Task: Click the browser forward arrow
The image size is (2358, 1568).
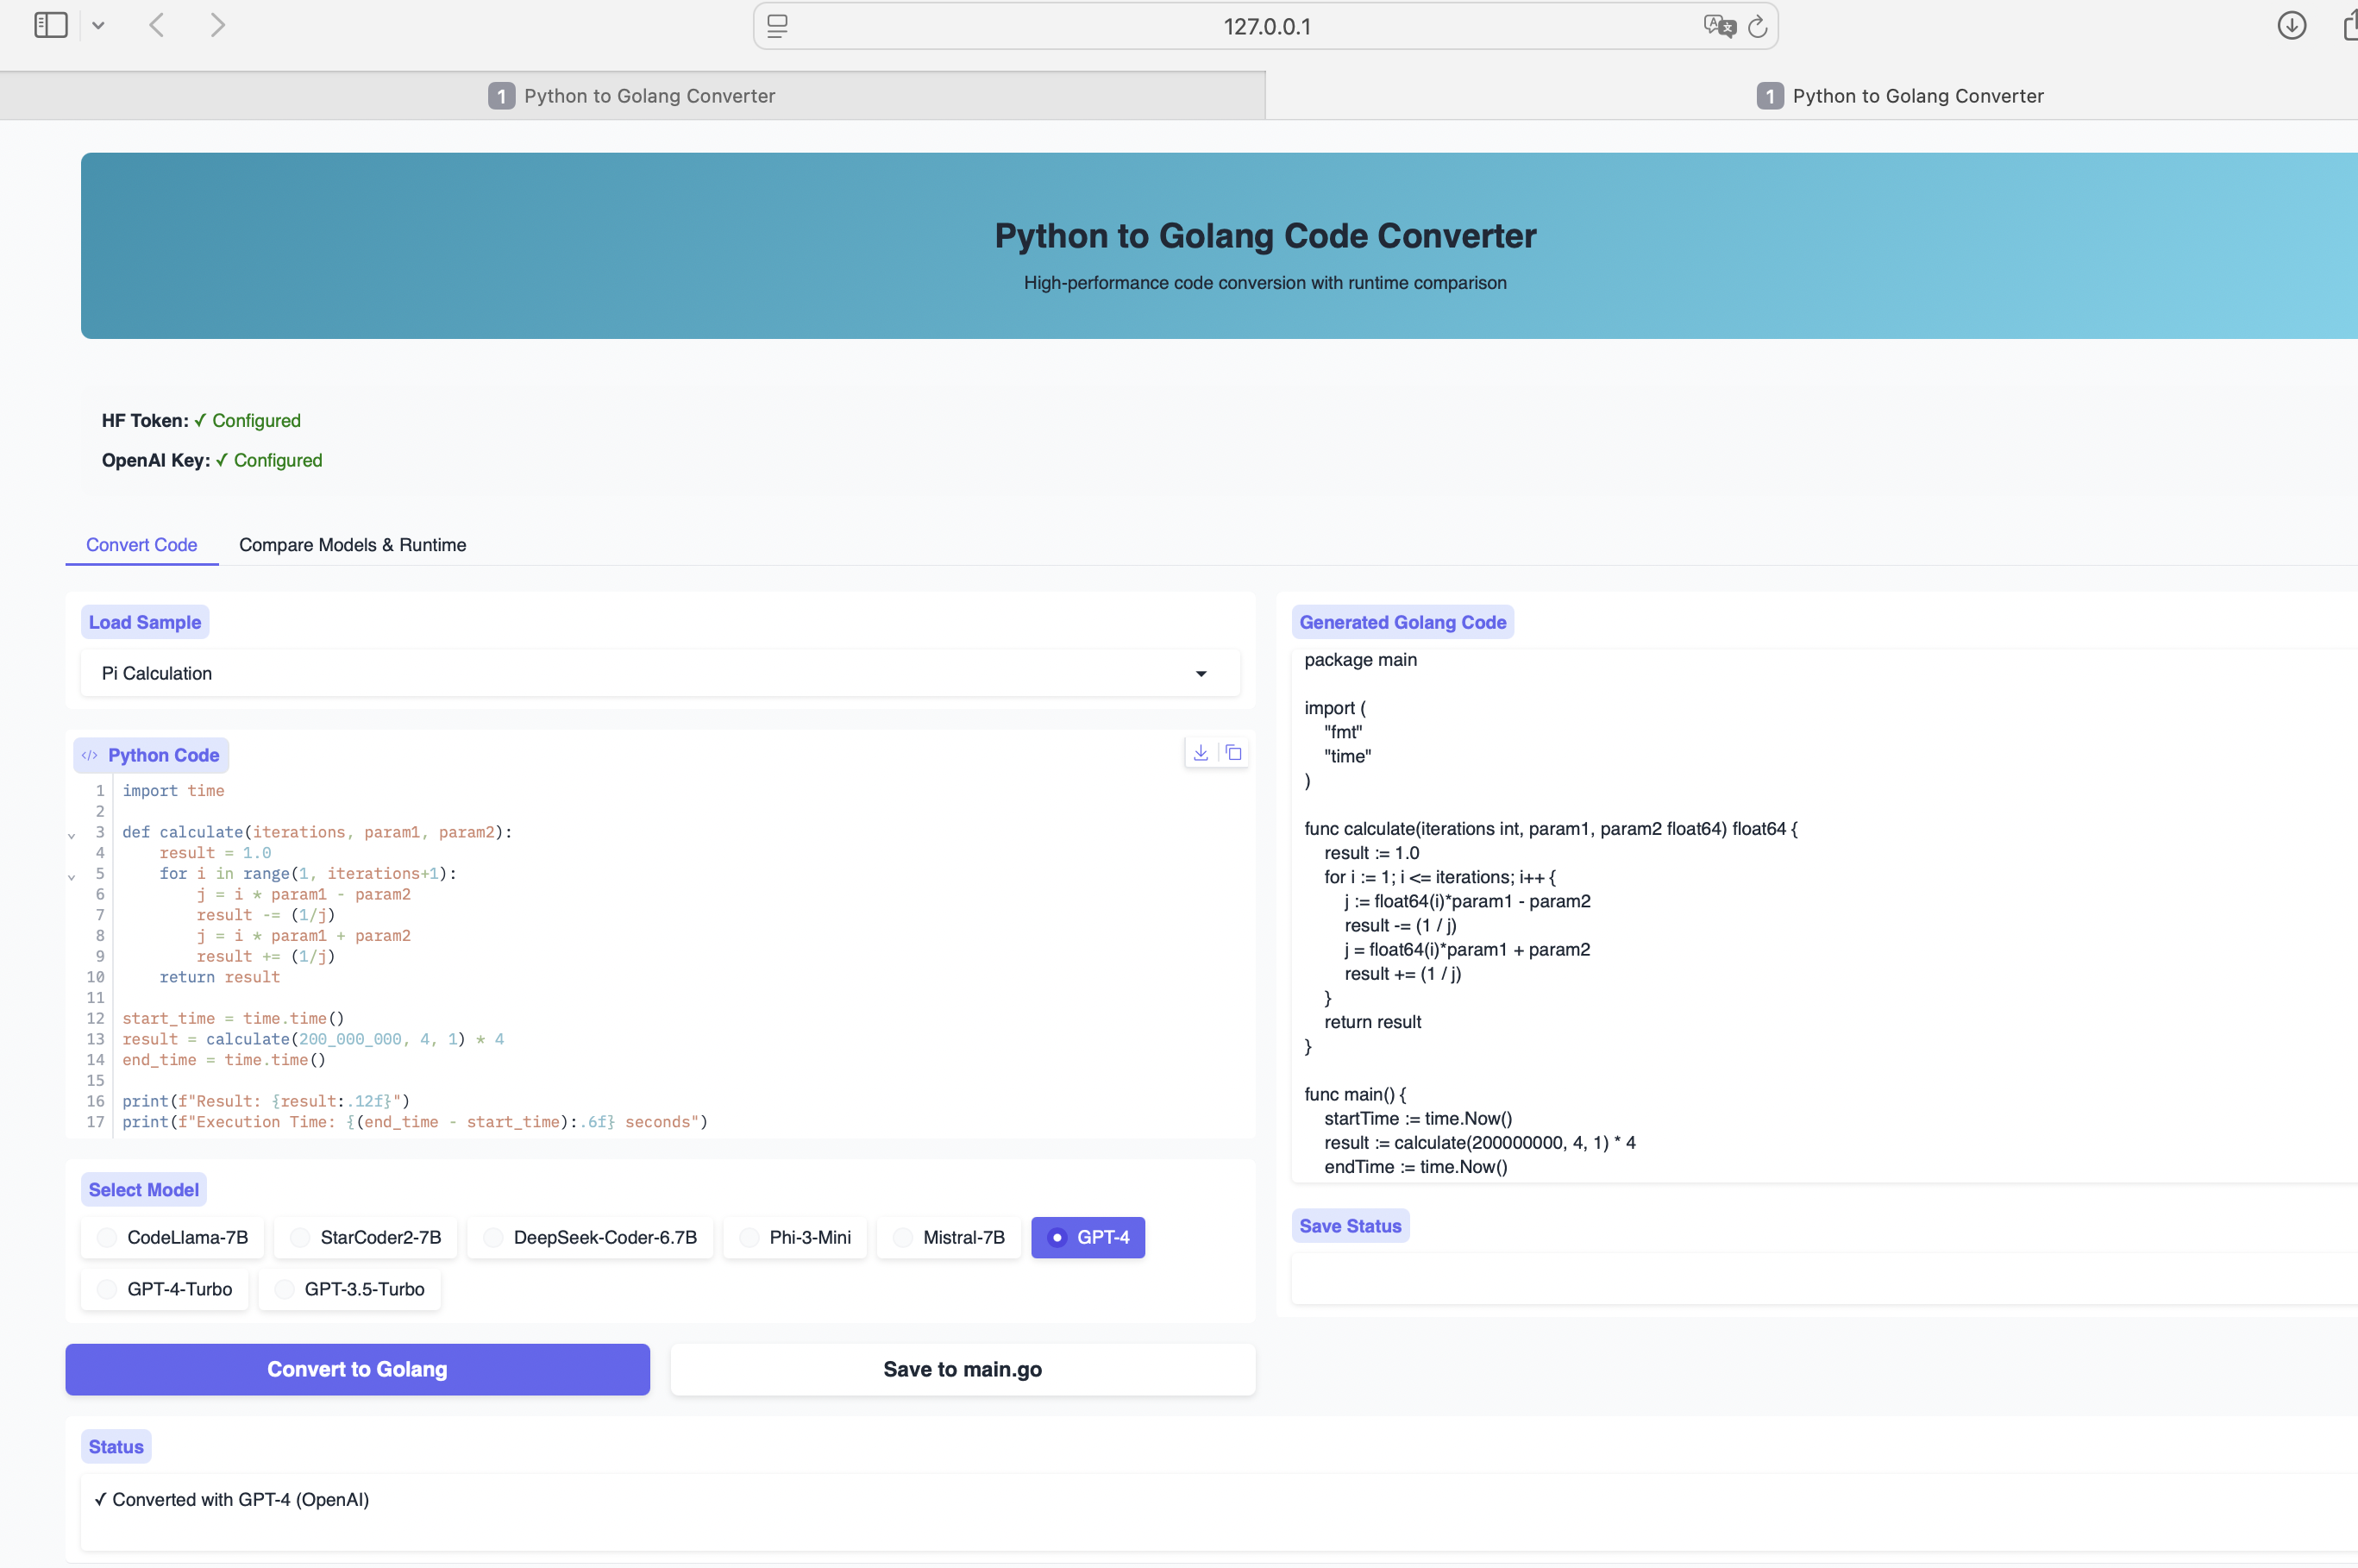Action: pyautogui.click(x=217, y=25)
